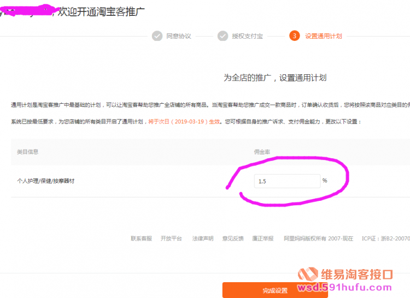Click the heading 为全店的推广，设置通用计划
Viewport: 410px width, 298px height.
(275, 78)
